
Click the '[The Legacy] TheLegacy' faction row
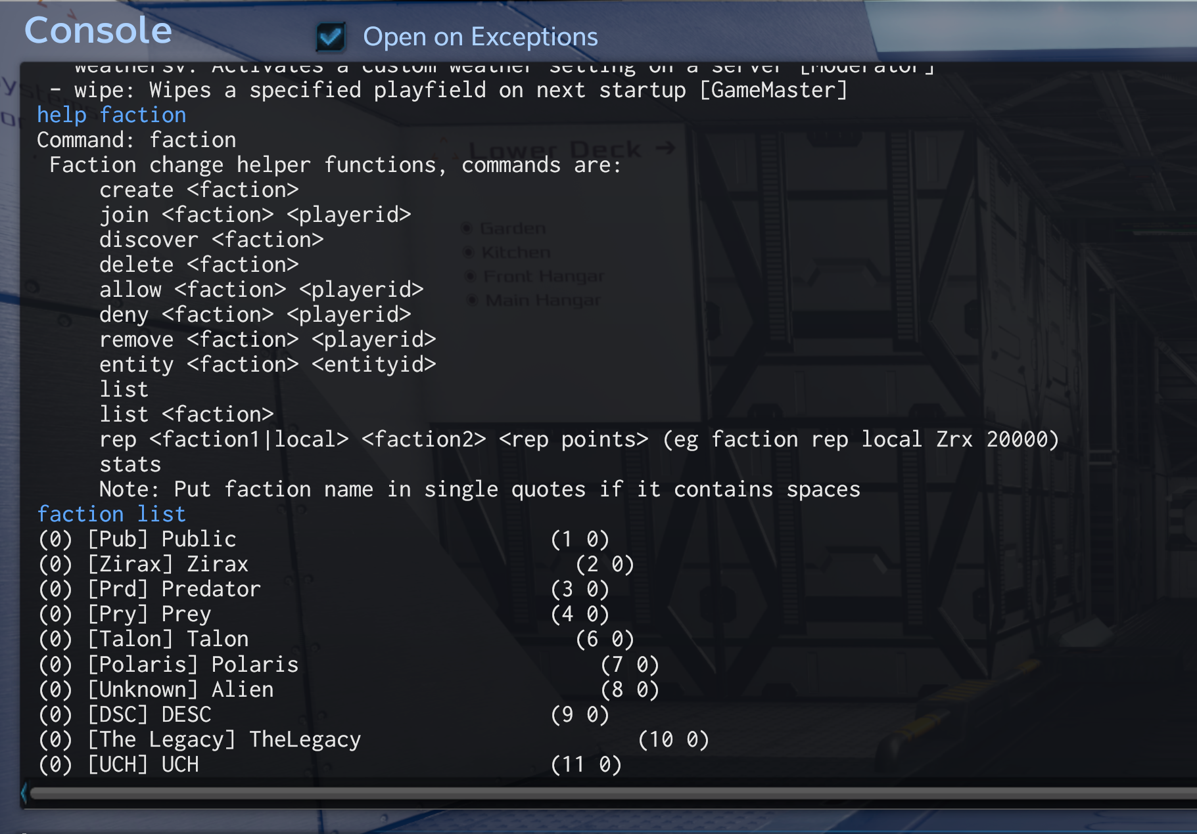(200, 739)
